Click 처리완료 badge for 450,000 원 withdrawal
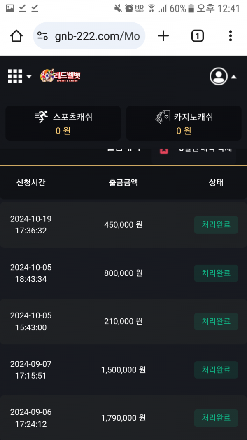247x440 pixels. (216, 225)
